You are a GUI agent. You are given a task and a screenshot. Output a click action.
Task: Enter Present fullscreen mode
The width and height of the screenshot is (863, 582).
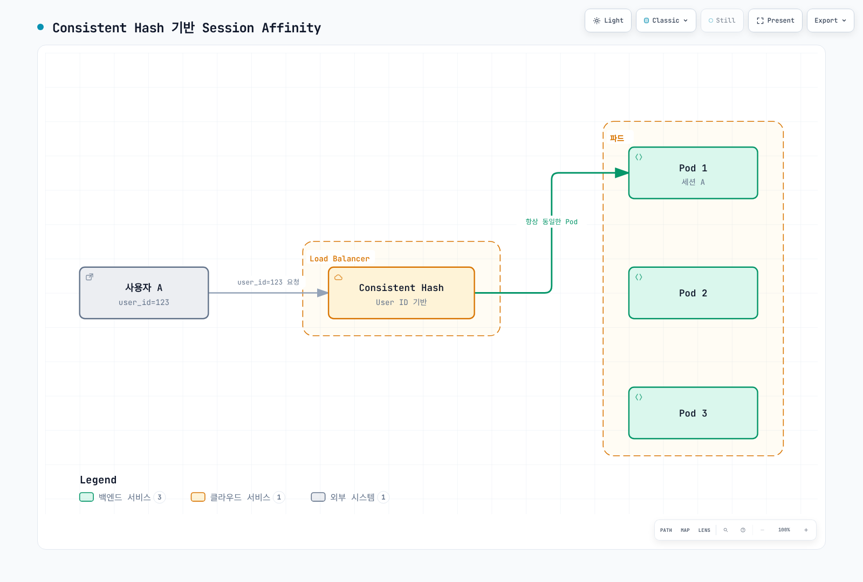[x=775, y=20]
